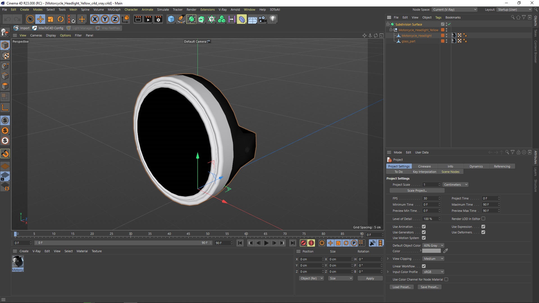
Task: Activate the Move tool
Action: coord(40,19)
